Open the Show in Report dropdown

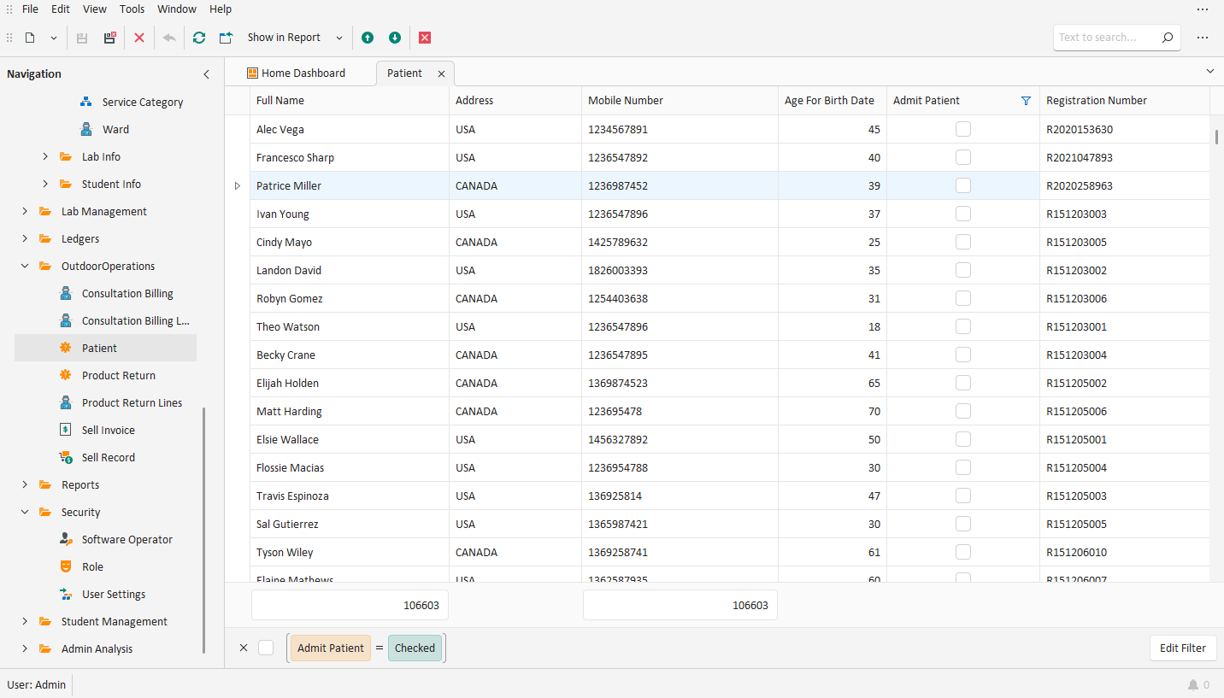(338, 38)
